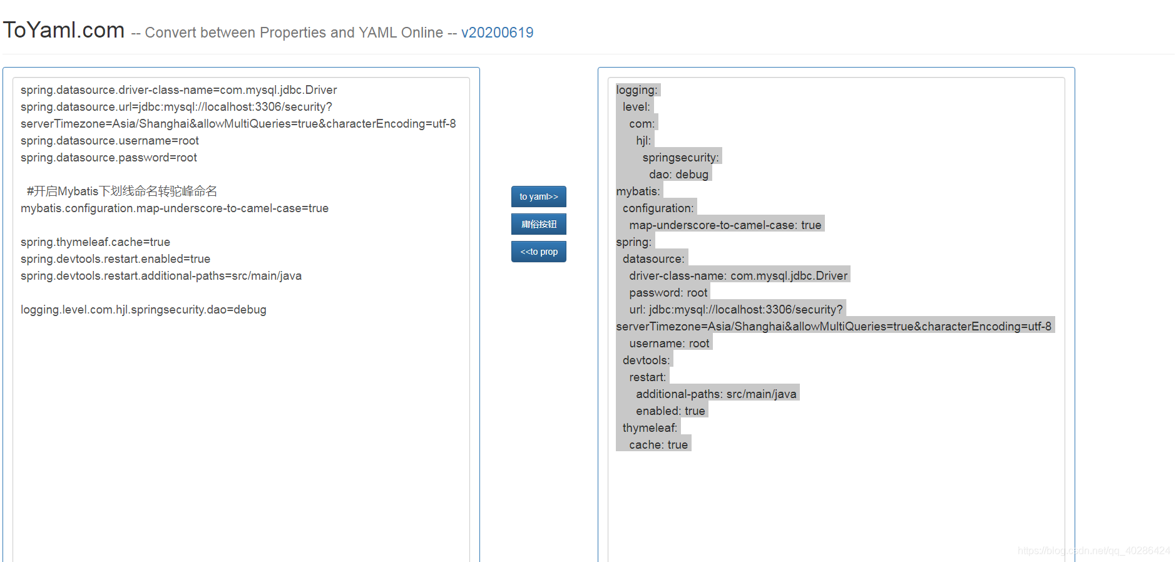Click the line 'spring.devtools.restart.additional-paths=src/main/java'
Viewport: 1176px width, 562px height.
click(x=161, y=276)
